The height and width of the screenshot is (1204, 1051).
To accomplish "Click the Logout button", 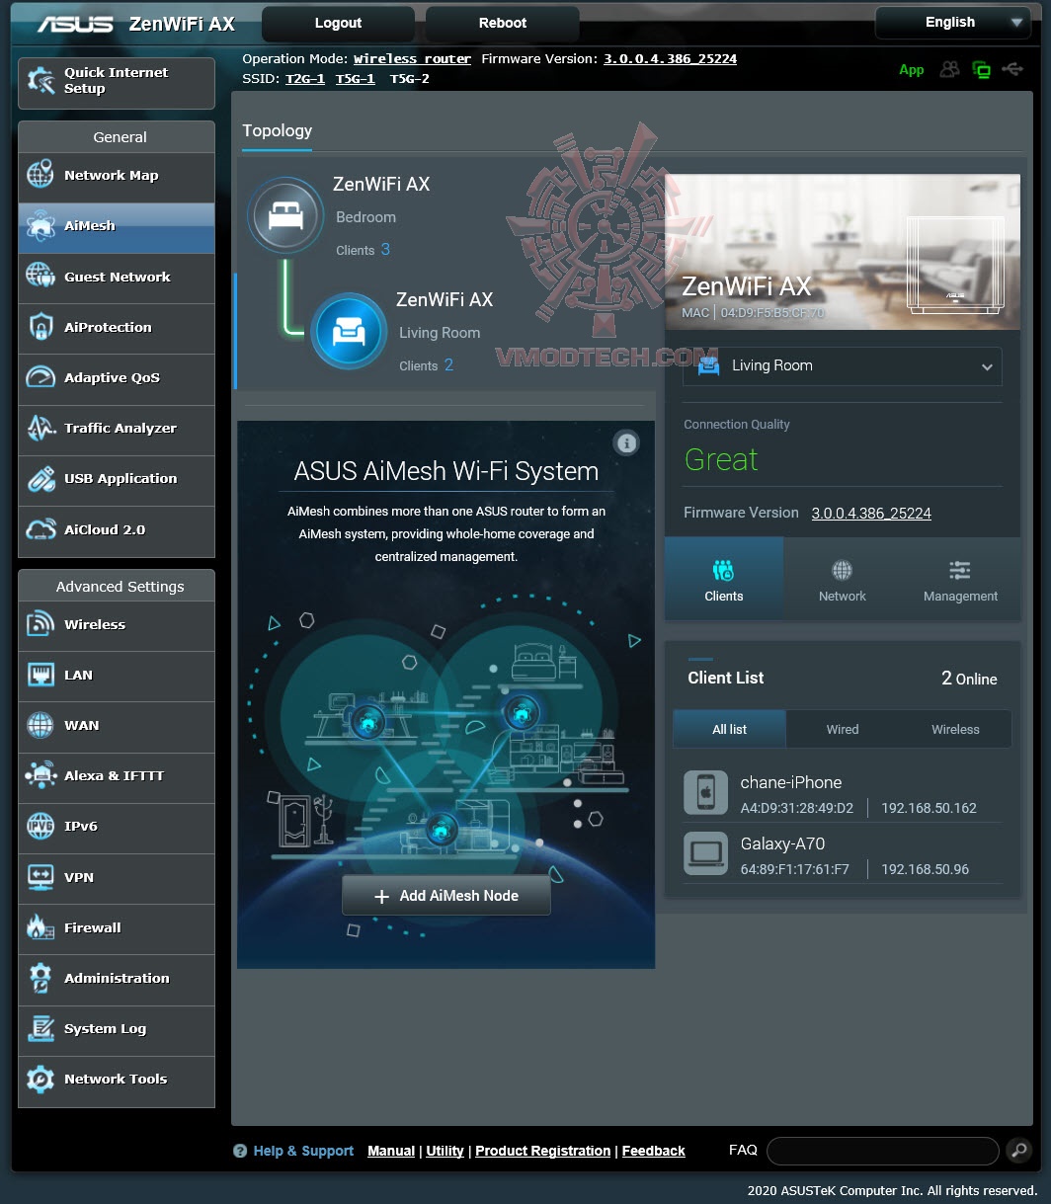I will coord(338,23).
